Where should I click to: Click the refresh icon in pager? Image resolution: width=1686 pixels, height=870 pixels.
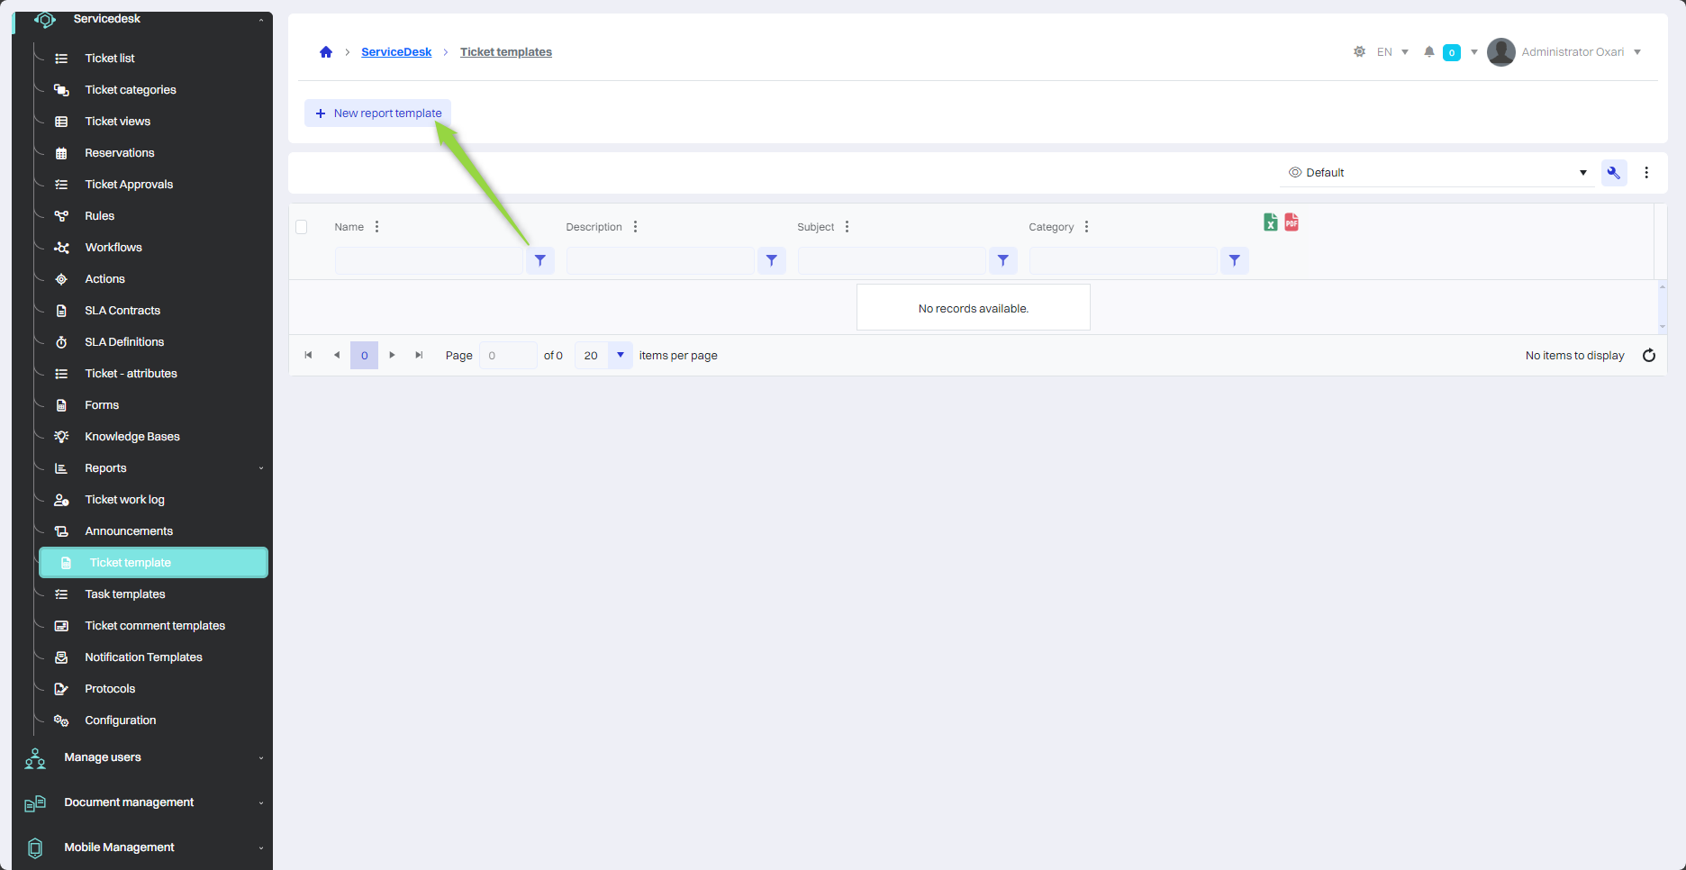pyautogui.click(x=1648, y=356)
